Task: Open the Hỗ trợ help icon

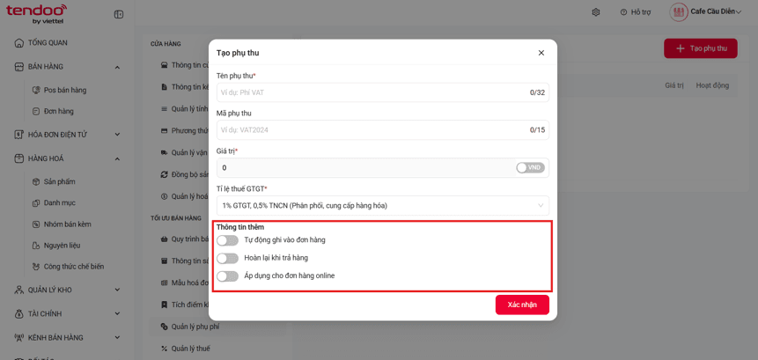Action: 623,12
